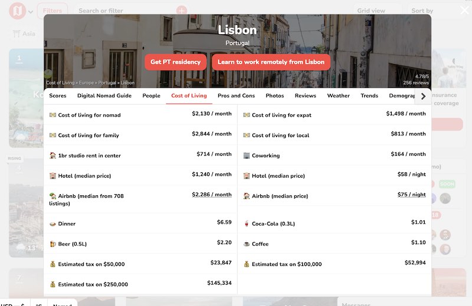
Task: Click the right chevron to scroll tabs
Action: [423, 96]
